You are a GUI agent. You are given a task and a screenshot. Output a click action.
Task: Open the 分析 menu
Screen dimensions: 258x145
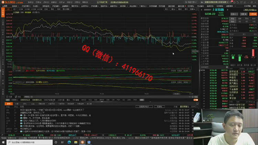tap(62, 2)
